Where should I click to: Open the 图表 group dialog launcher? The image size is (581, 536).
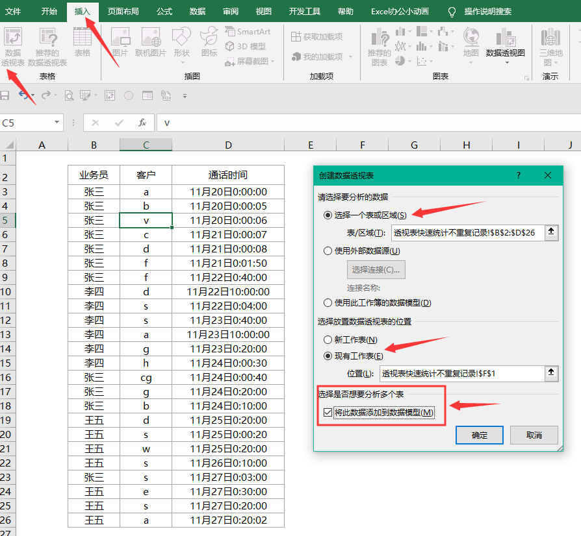point(526,78)
